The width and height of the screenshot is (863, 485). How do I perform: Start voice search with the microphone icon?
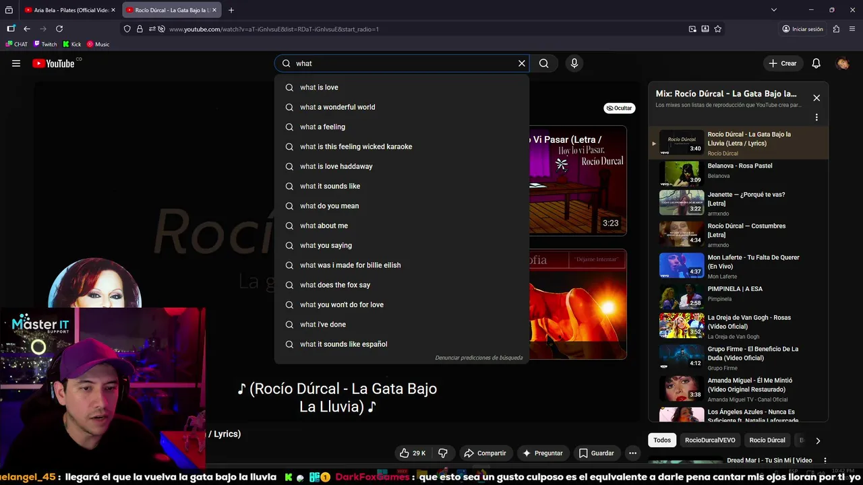click(574, 63)
